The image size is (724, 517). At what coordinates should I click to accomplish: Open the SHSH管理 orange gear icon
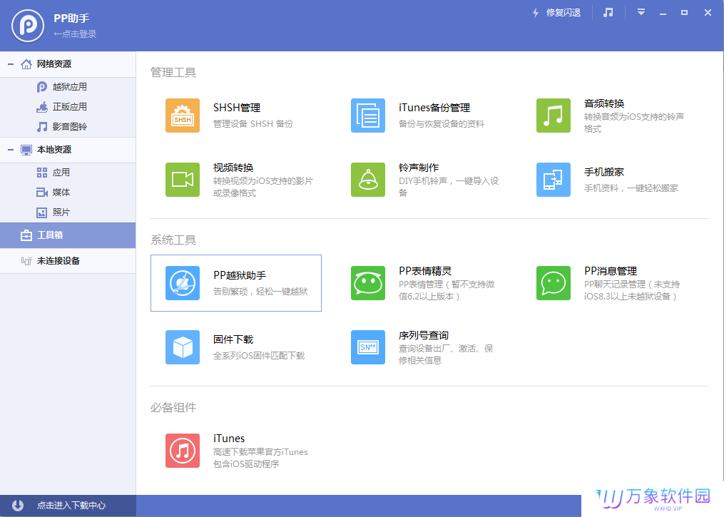pos(183,116)
